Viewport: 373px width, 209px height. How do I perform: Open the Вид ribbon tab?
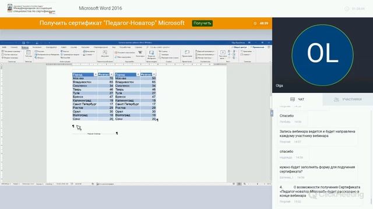tap(114, 48)
